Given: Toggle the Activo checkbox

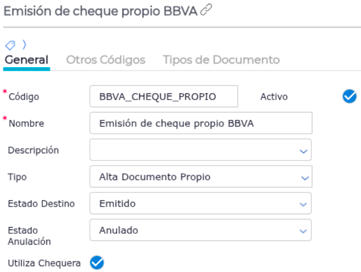Looking at the screenshot, I should point(350,96).
